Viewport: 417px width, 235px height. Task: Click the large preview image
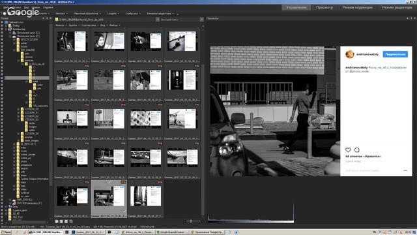click(311, 111)
